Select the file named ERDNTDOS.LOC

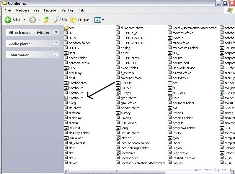pos(130,38)
